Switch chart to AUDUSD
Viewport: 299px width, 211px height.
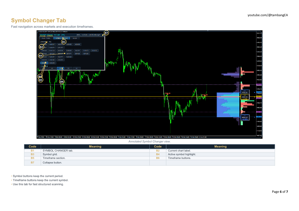click(x=77, y=44)
